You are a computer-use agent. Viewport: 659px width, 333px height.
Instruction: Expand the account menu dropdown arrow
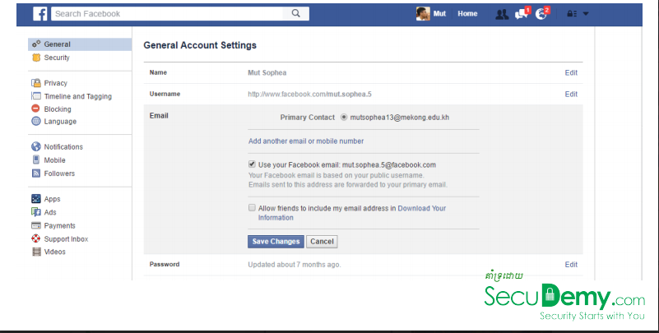[x=587, y=14]
